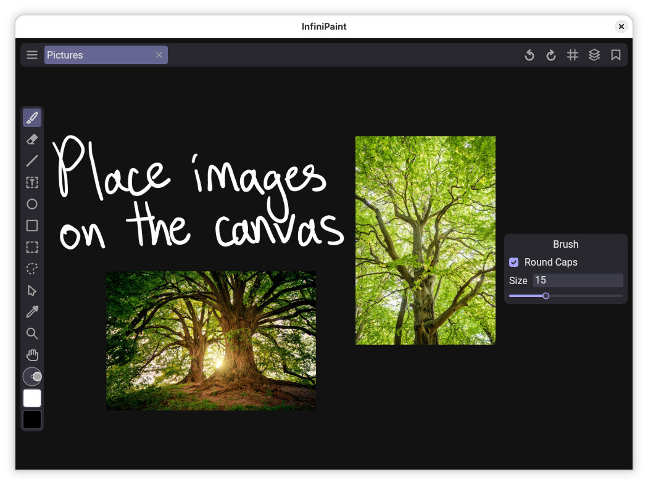Select the Edit cursor tool
The width and height of the screenshot is (648, 485).
click(32, 290)
